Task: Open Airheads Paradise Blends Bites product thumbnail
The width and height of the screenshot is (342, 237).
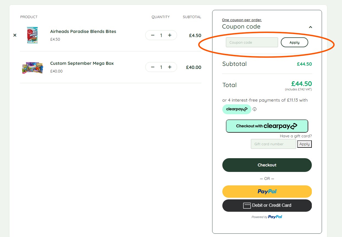Action: pyautogui.click(x=32, y=35)
